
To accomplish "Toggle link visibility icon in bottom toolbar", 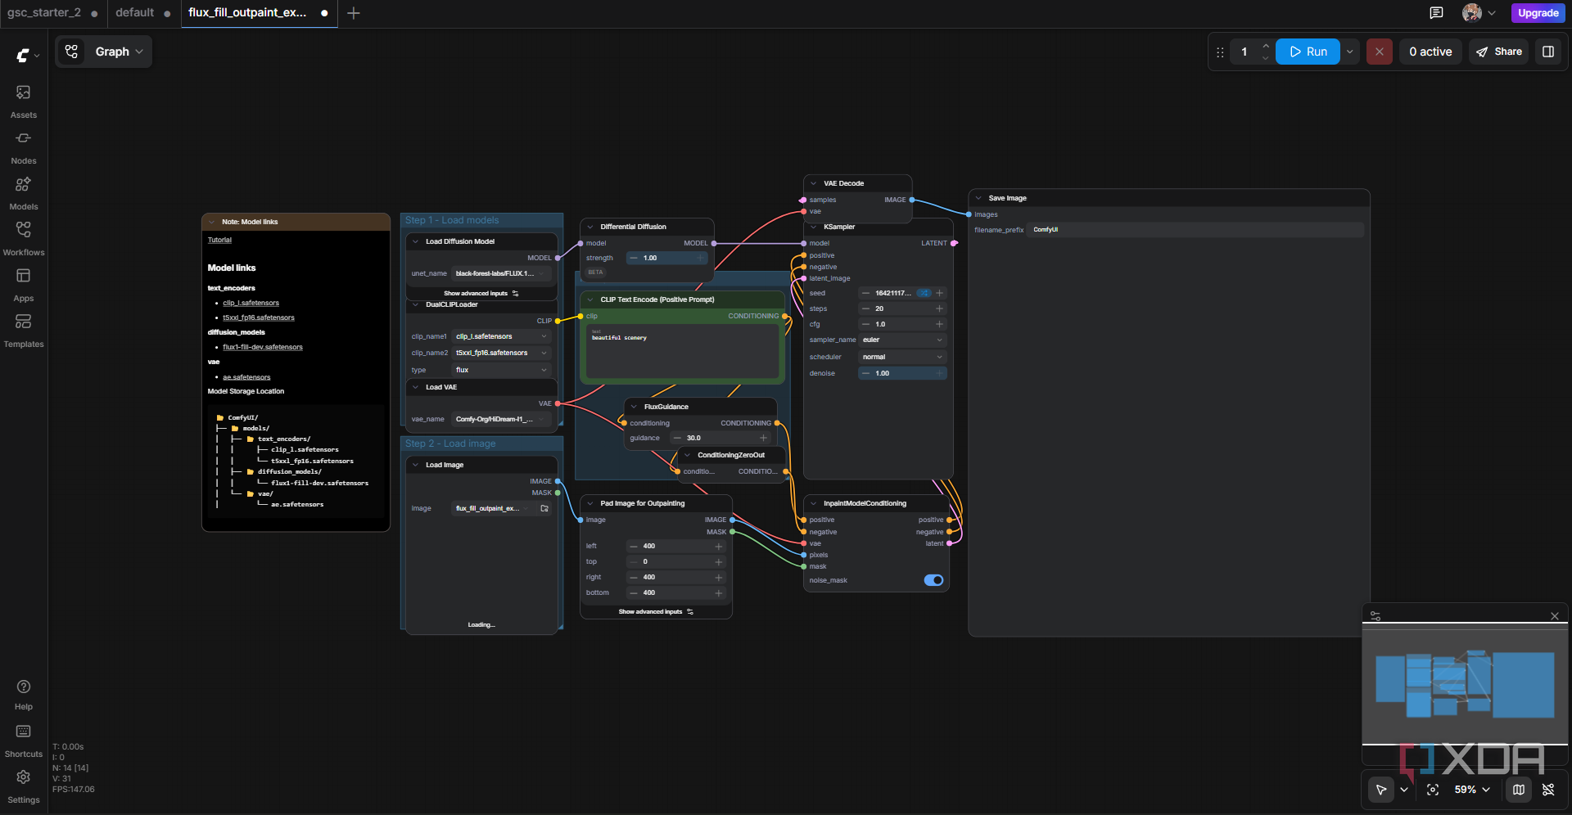I will point(1548,790).
